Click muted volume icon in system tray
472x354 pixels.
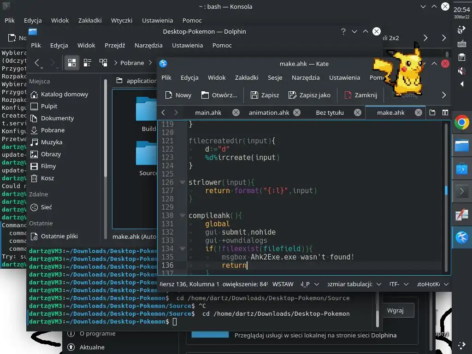coord(461,71)
